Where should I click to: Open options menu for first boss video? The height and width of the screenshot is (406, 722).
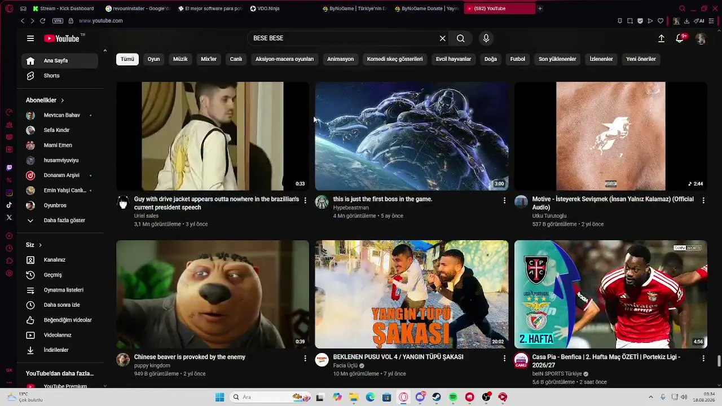coord(504,200)
